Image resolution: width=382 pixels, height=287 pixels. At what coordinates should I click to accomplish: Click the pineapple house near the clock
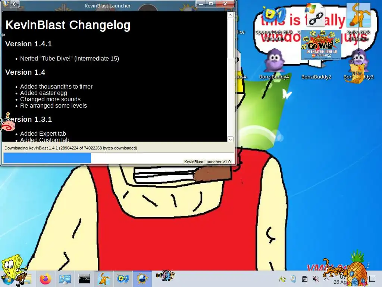pyautogui.click(x=357, y=268)
